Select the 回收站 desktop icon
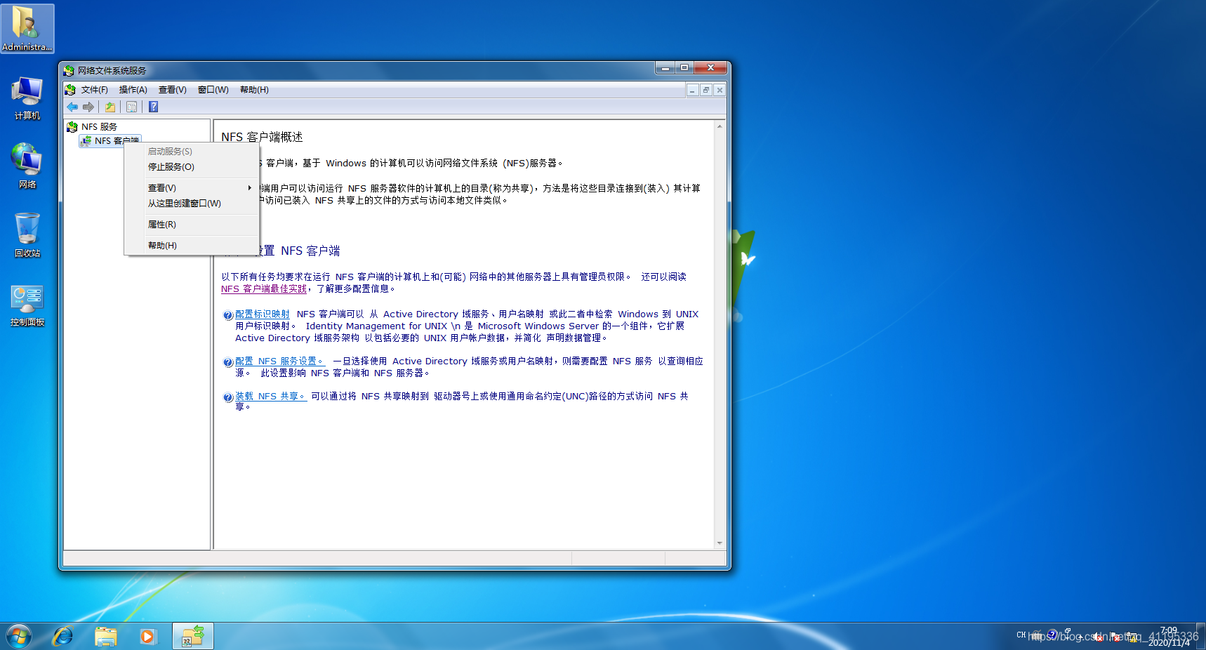This screenshot has height=650, width=1206. [x=27, y=235]
